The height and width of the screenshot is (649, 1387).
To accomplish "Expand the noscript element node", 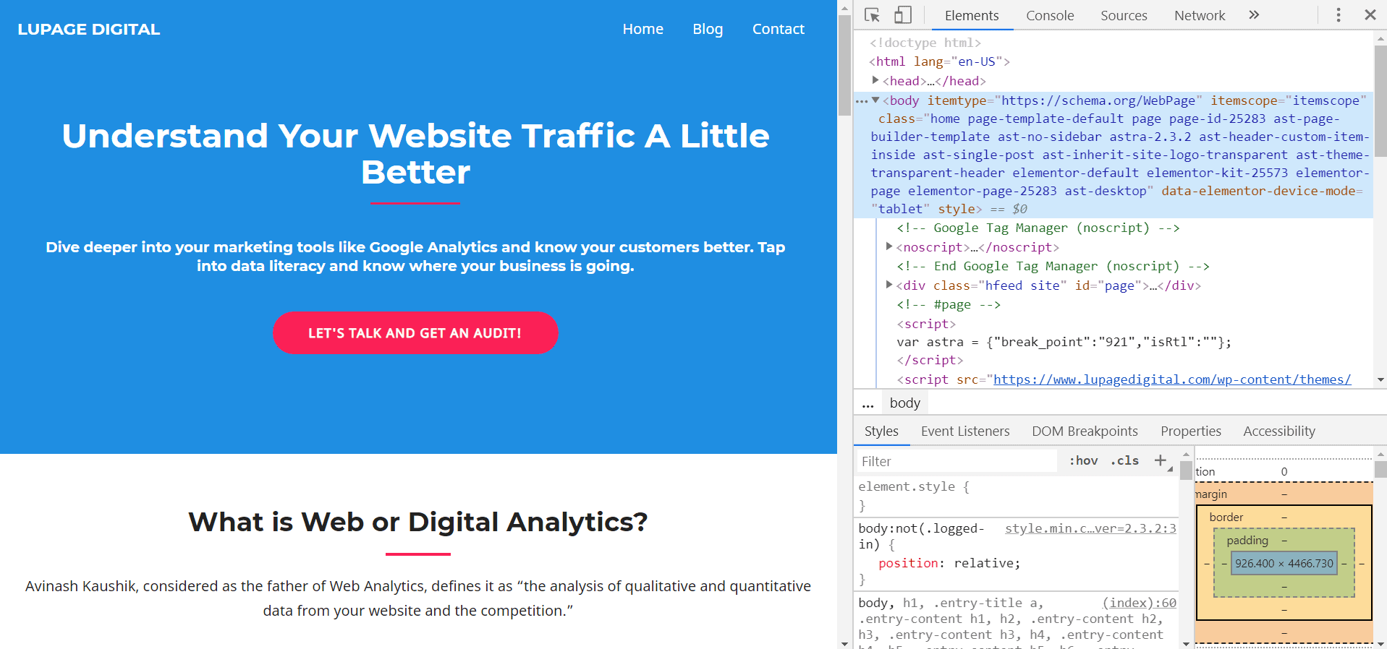I will tap(889, 246).
